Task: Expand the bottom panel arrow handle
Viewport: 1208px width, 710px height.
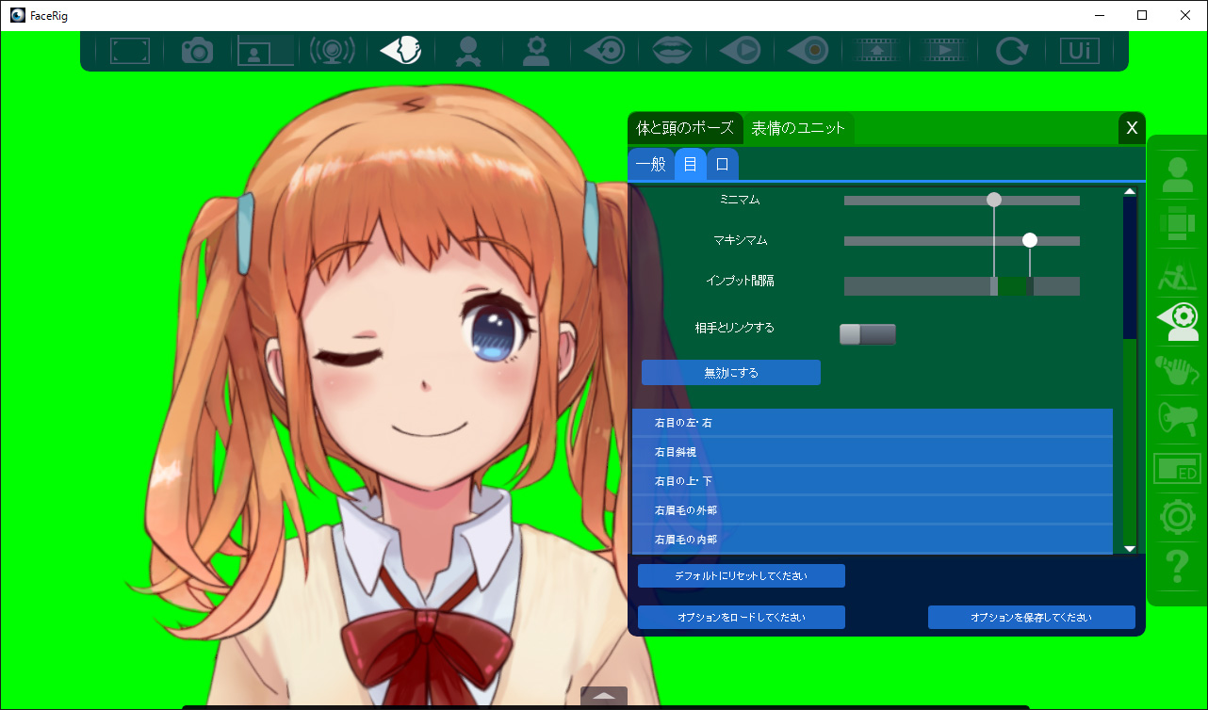Action: coord(604,697)
